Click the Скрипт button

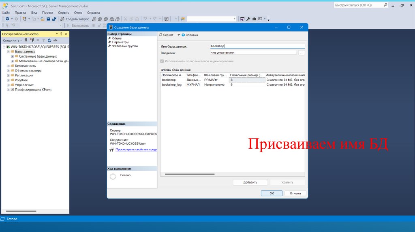click(x=166, y=35)
